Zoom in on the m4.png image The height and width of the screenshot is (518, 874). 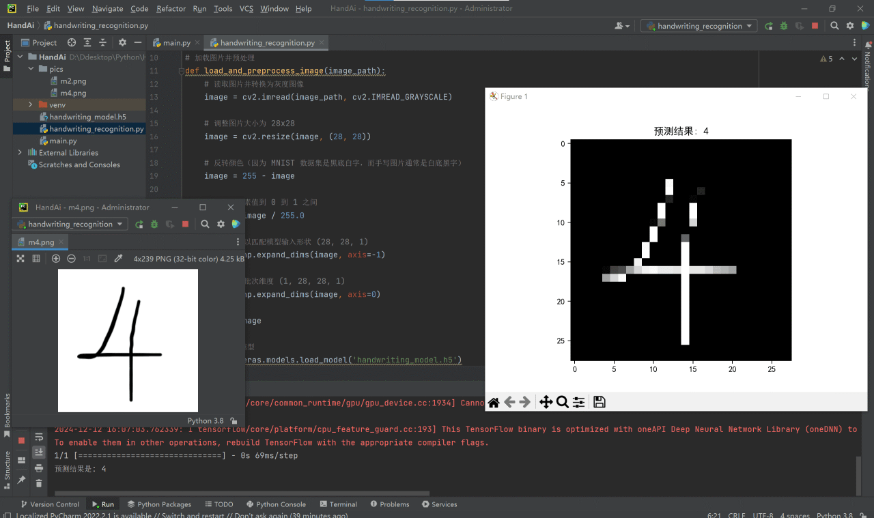click(x=56, y=259)
